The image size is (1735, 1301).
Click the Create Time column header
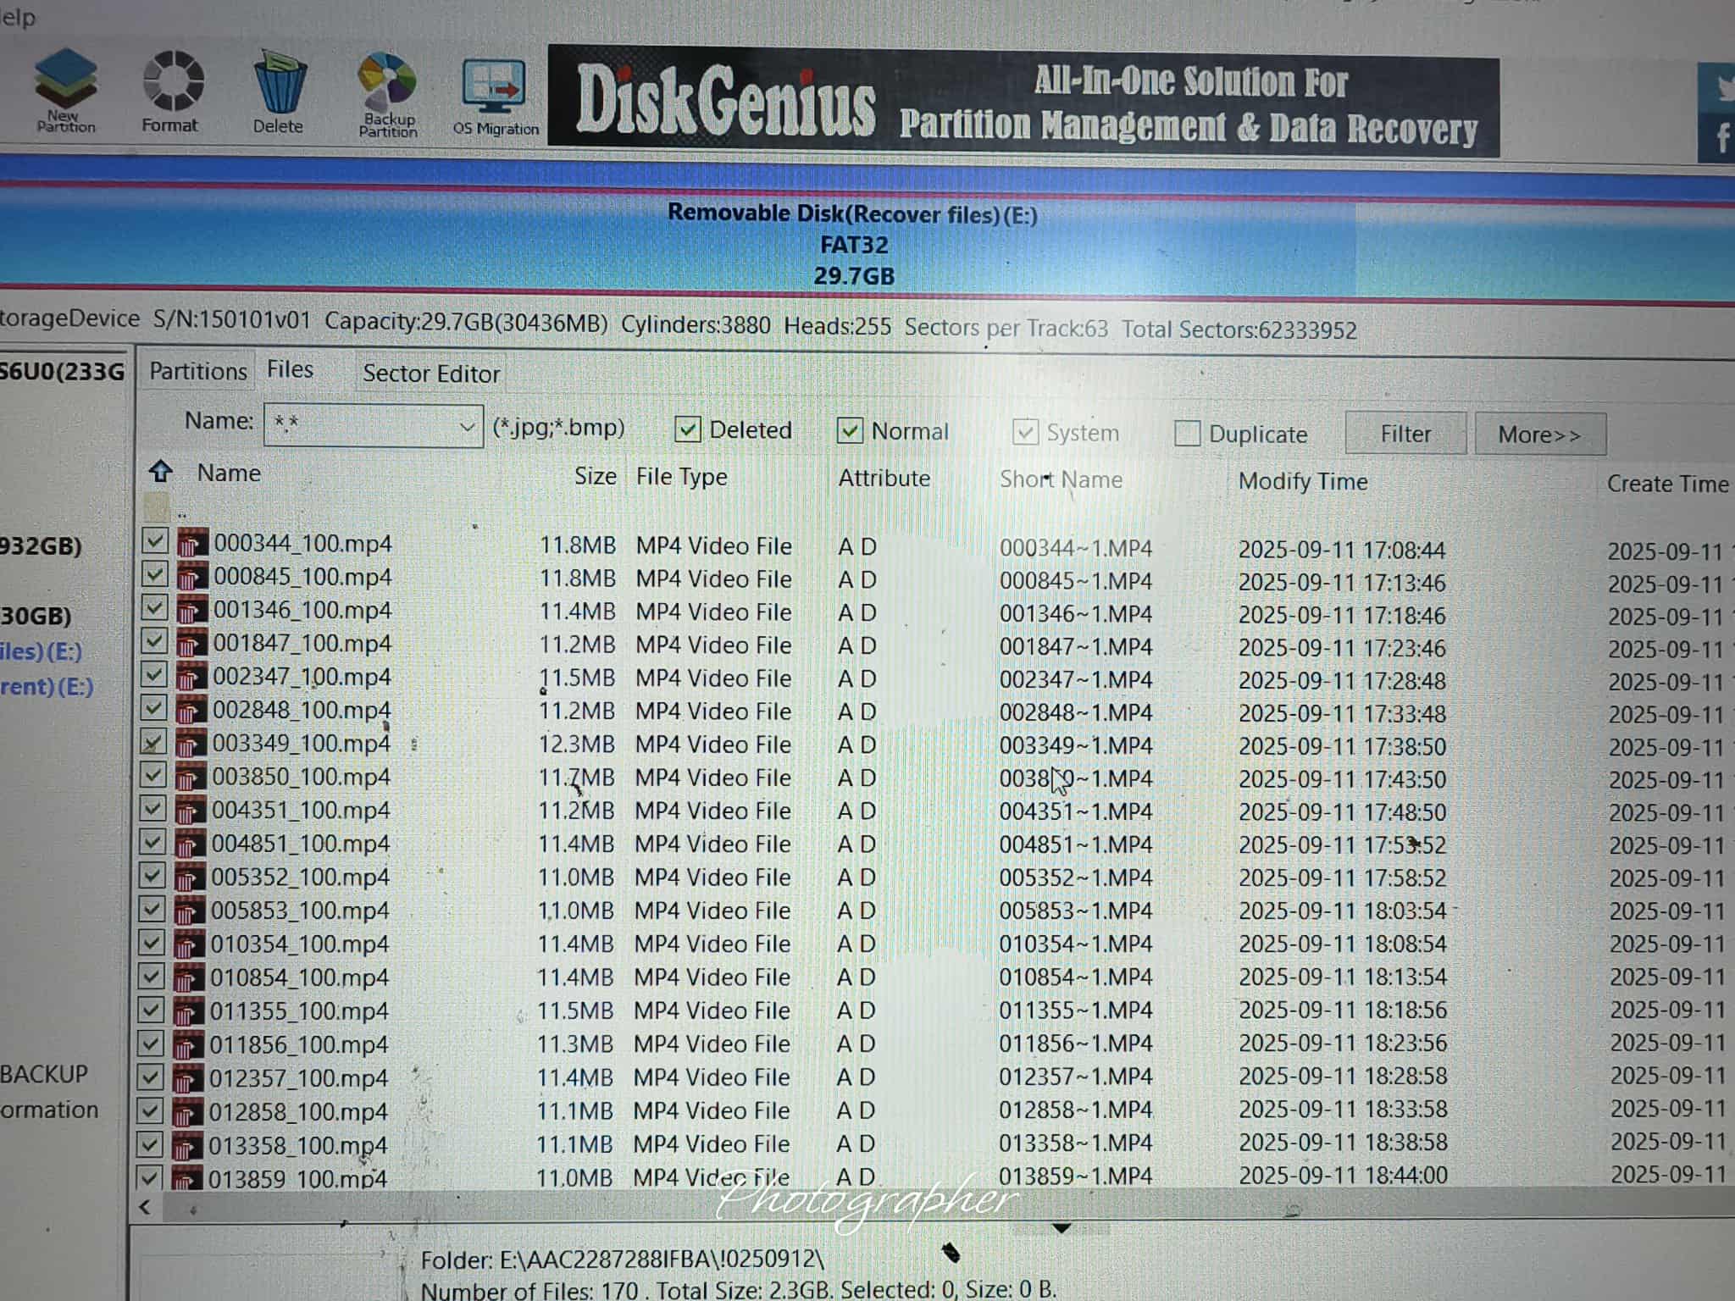(x=1667, y=484)
